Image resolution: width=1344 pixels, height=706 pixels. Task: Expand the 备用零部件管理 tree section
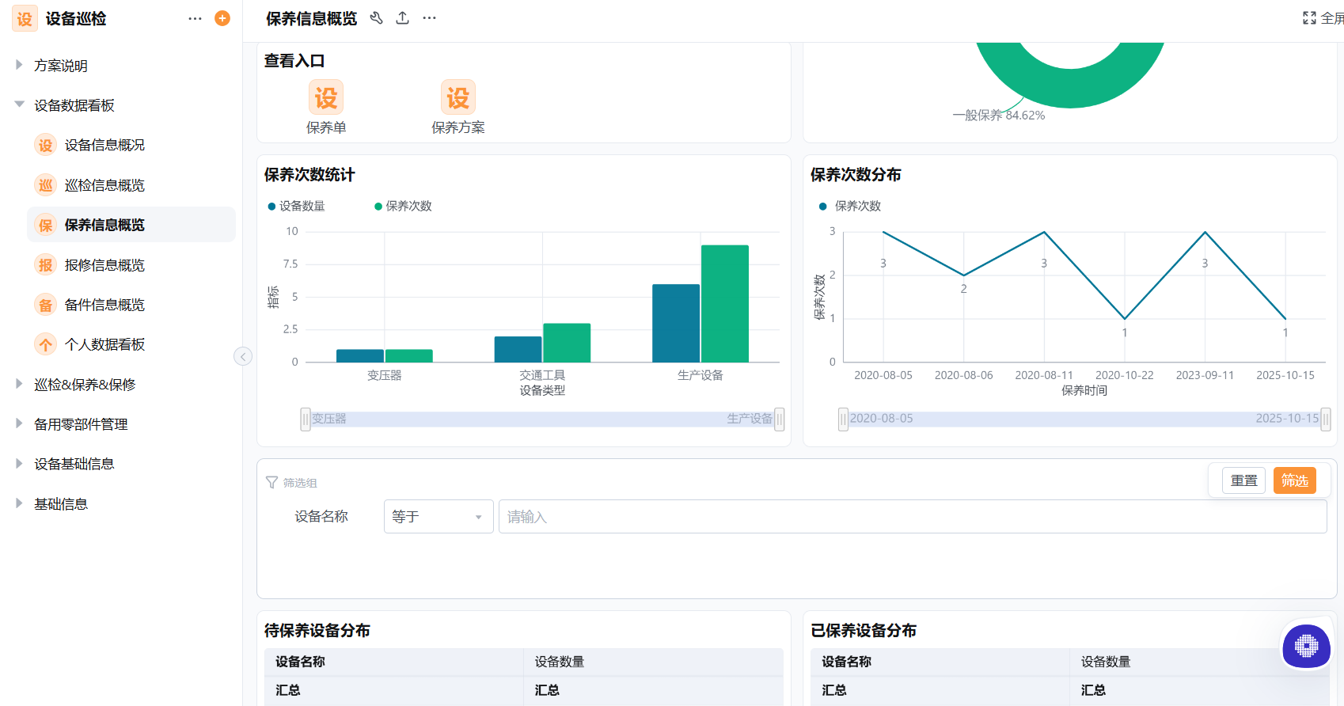point(19,423)
